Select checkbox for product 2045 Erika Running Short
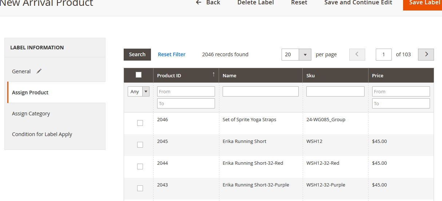 tap(140, 145)
